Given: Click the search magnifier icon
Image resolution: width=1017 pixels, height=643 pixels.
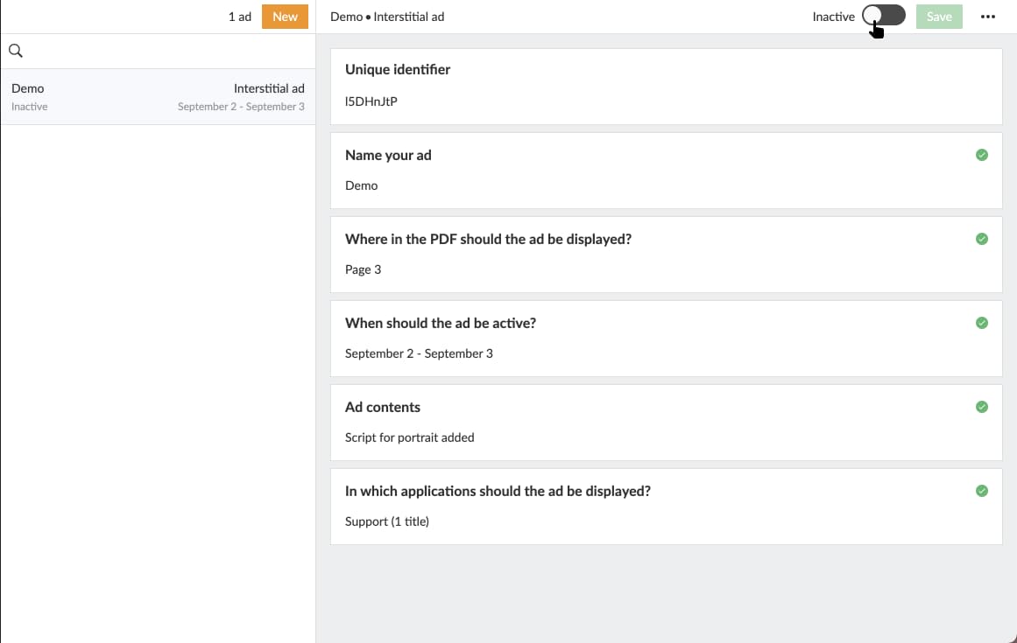Looking at the screenshot, I should tap(15, 51).
